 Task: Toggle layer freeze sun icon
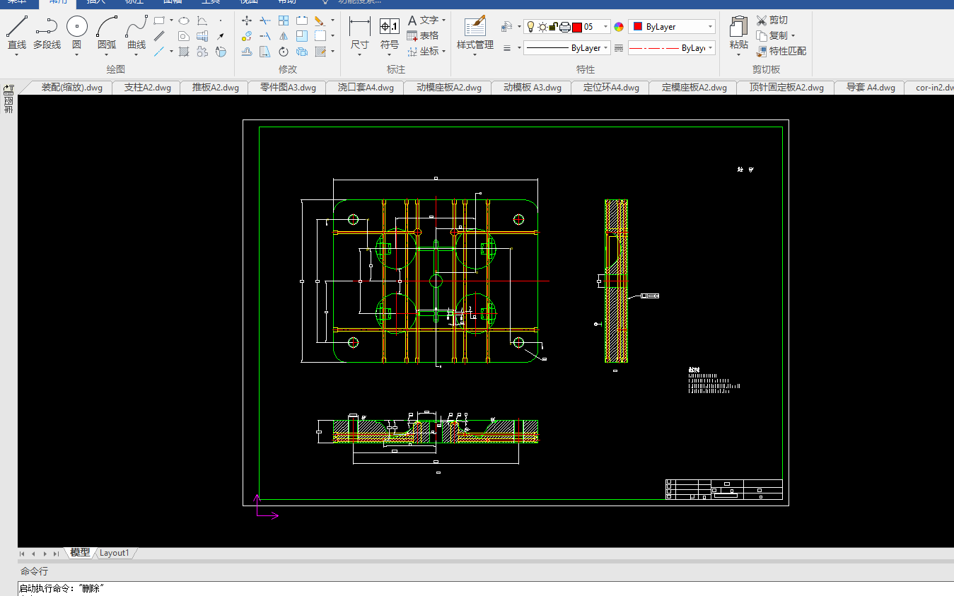point(542,27)
